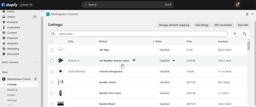Select the Armrest Storage Box checkbox
256x107 pixels.
(52, 72)
